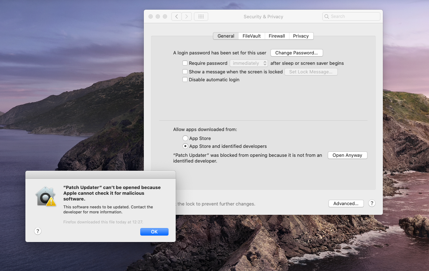Select App Store and identified developers
The height and width of the screenshot is (271, 429).
(185, 146)
